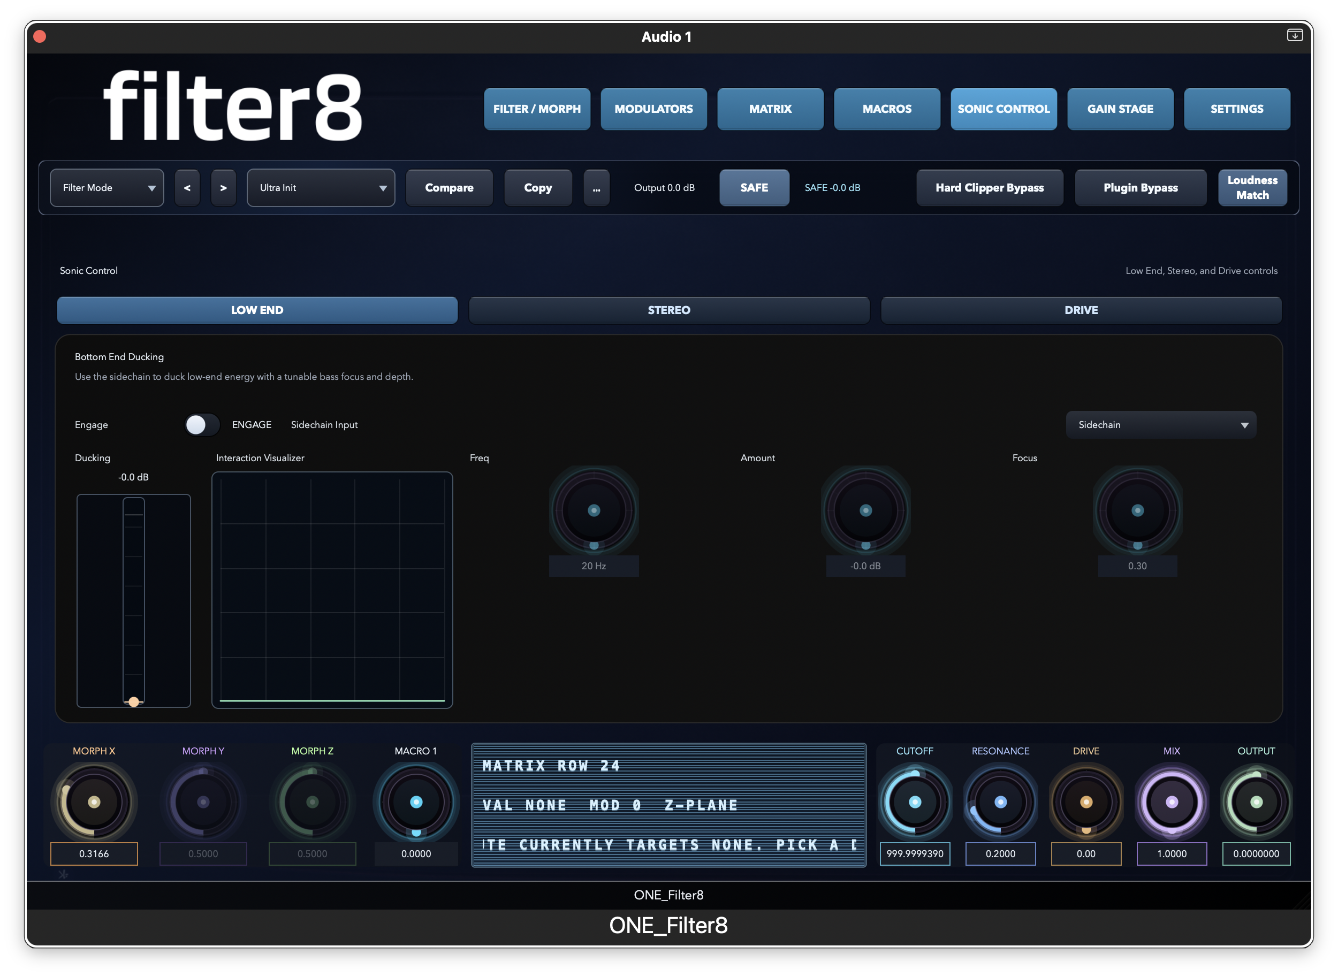Click the Focus knob

(1137, 510)
